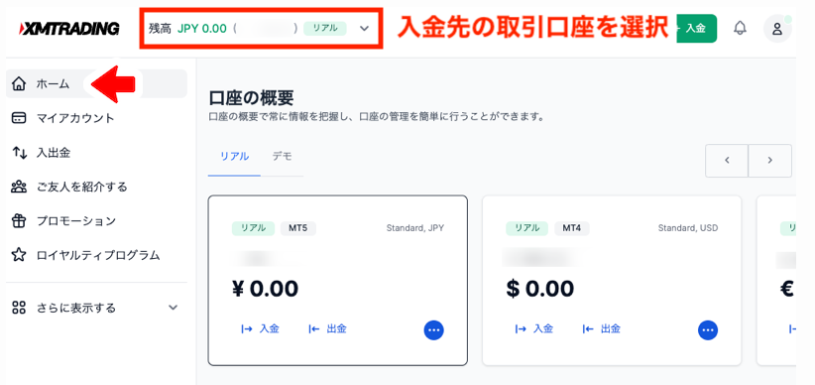Click Withdraw (出金) on the USD MT4 card
Image resolution: width=815 pixels, height=385 pixels.
pos(602,328)
